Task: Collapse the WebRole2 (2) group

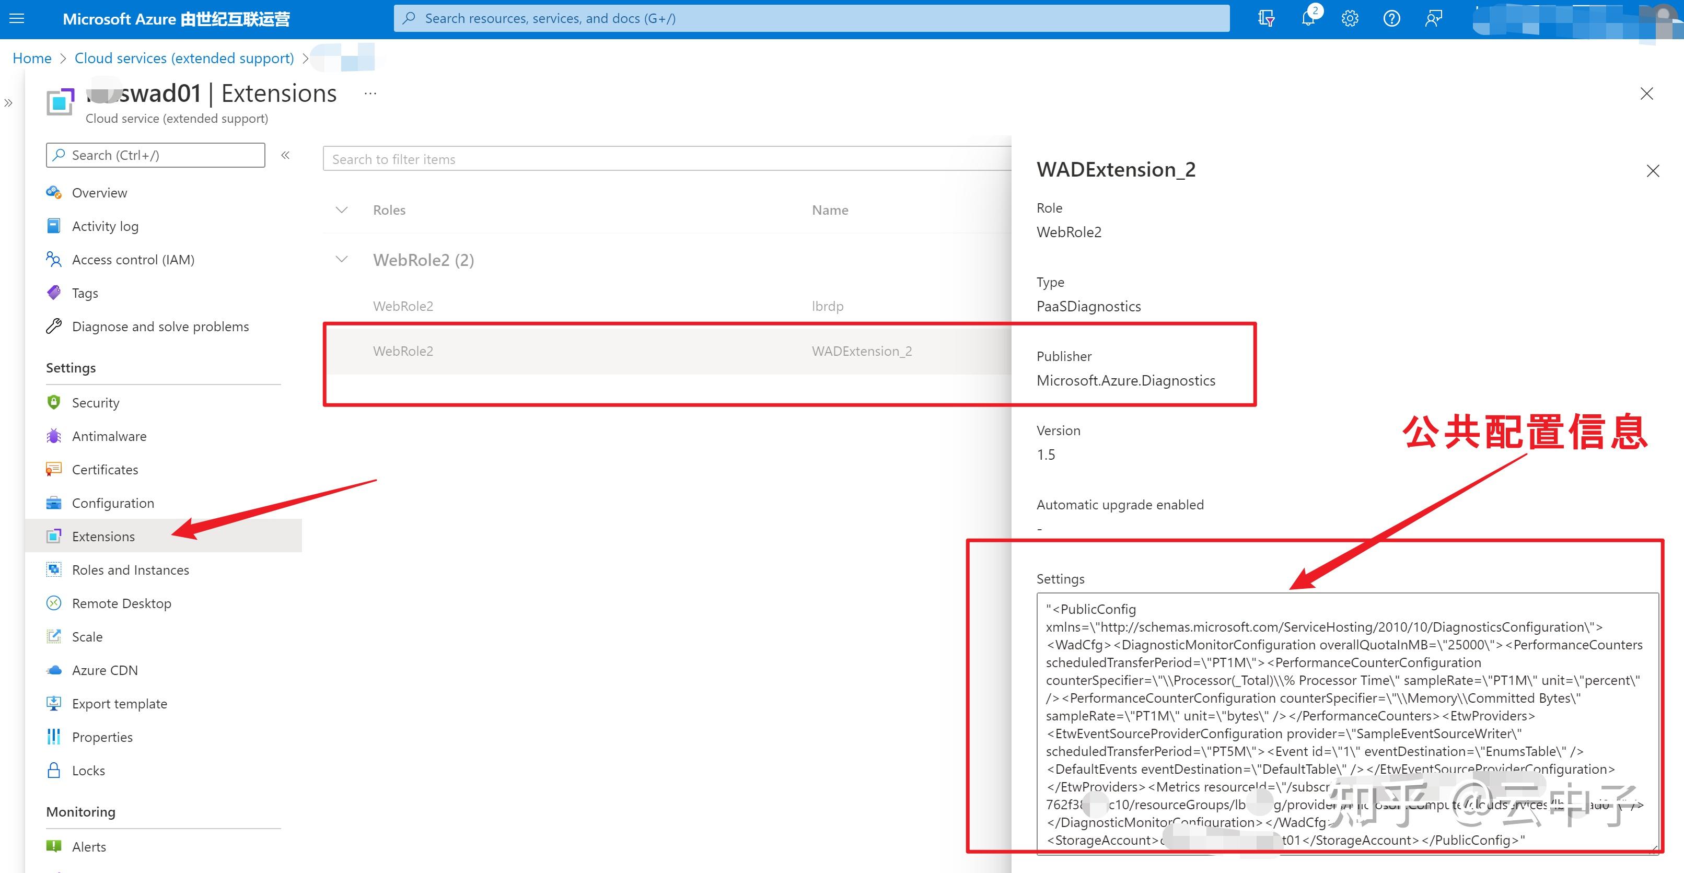Action: point(341,259)
